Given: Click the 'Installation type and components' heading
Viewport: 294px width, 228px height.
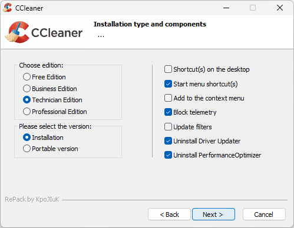Looking at the screenshot, I should coord(150,24).
